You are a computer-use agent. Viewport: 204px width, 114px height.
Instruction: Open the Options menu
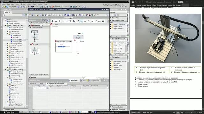pos(29,4)
